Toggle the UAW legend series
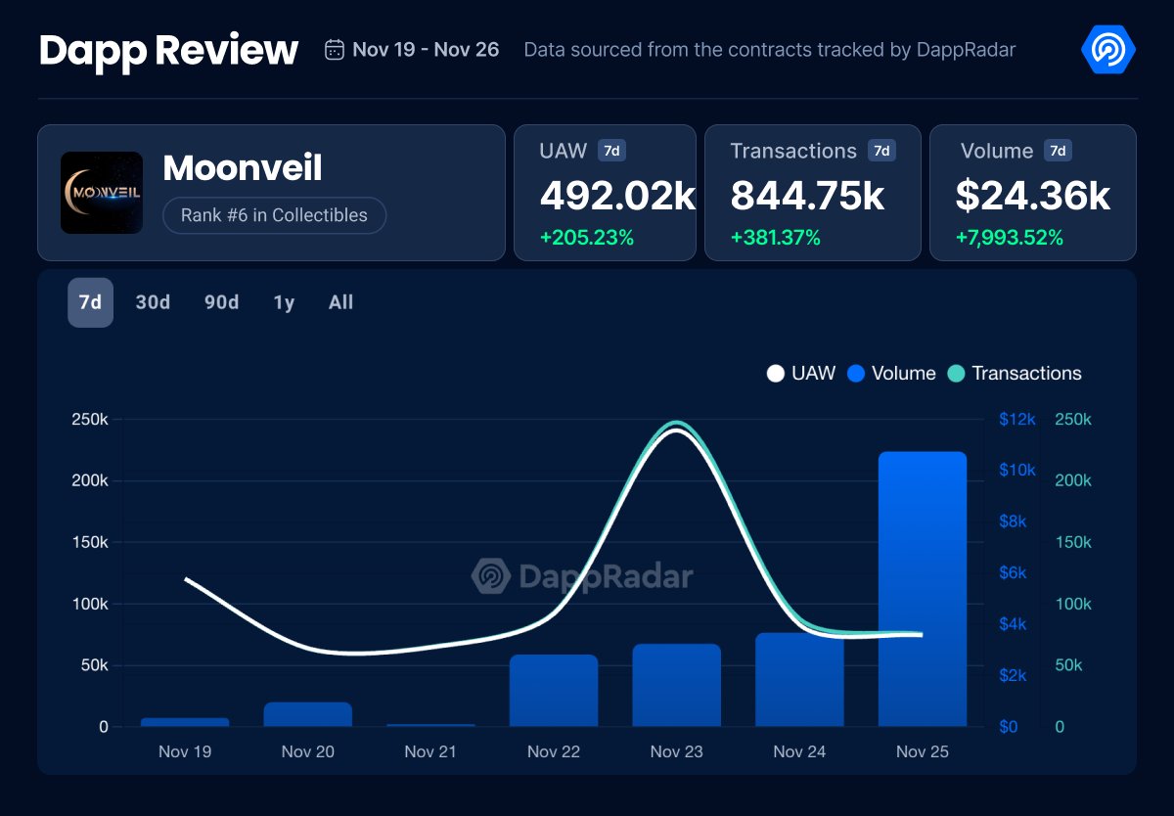This screenshot has width=1174, height=816. coord(801,373)
